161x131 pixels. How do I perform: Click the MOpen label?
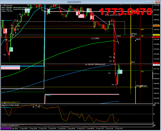pyautogui.click(x=144, y=86)
